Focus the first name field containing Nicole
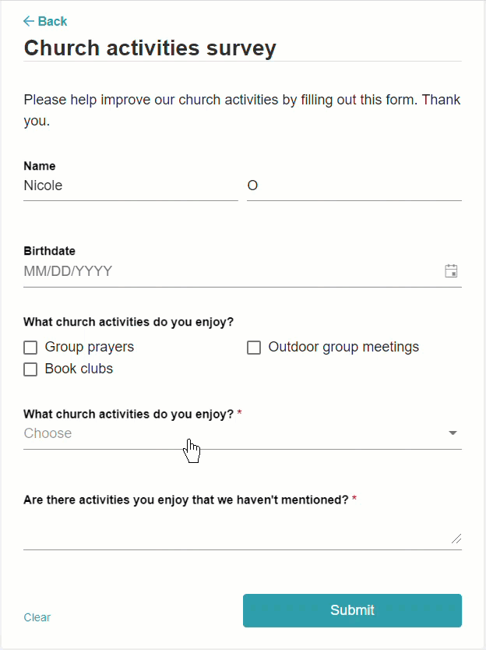The height and width of the screenshot is (650, 486). (x=131, y=185)
